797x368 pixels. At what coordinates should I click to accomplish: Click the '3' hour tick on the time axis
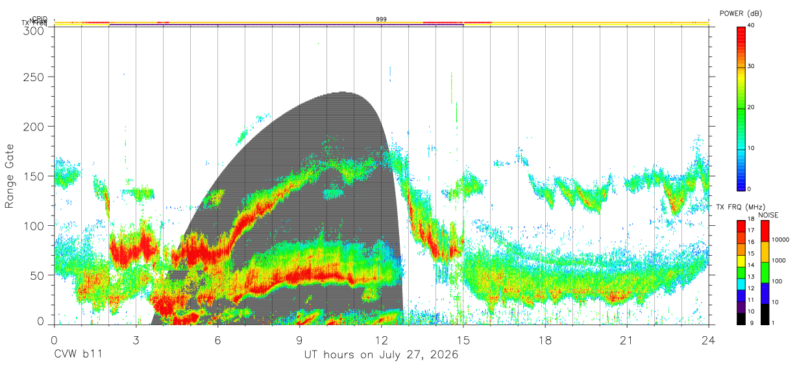(136, 340)
